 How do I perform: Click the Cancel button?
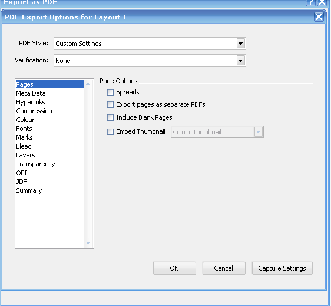click(x=224, y=268)
